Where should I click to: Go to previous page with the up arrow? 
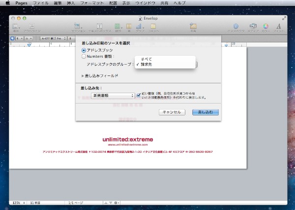click(106, 203)
